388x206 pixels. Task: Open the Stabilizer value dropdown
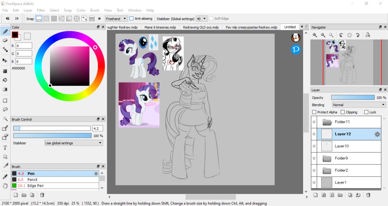coord(201,19)
